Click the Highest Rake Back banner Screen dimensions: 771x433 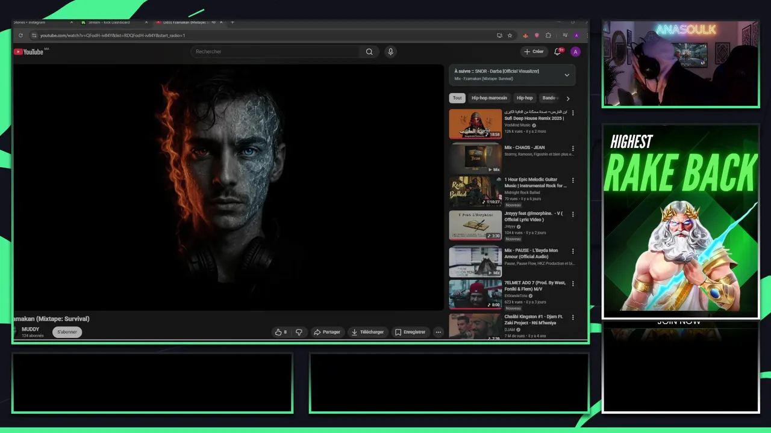(681, 221)
